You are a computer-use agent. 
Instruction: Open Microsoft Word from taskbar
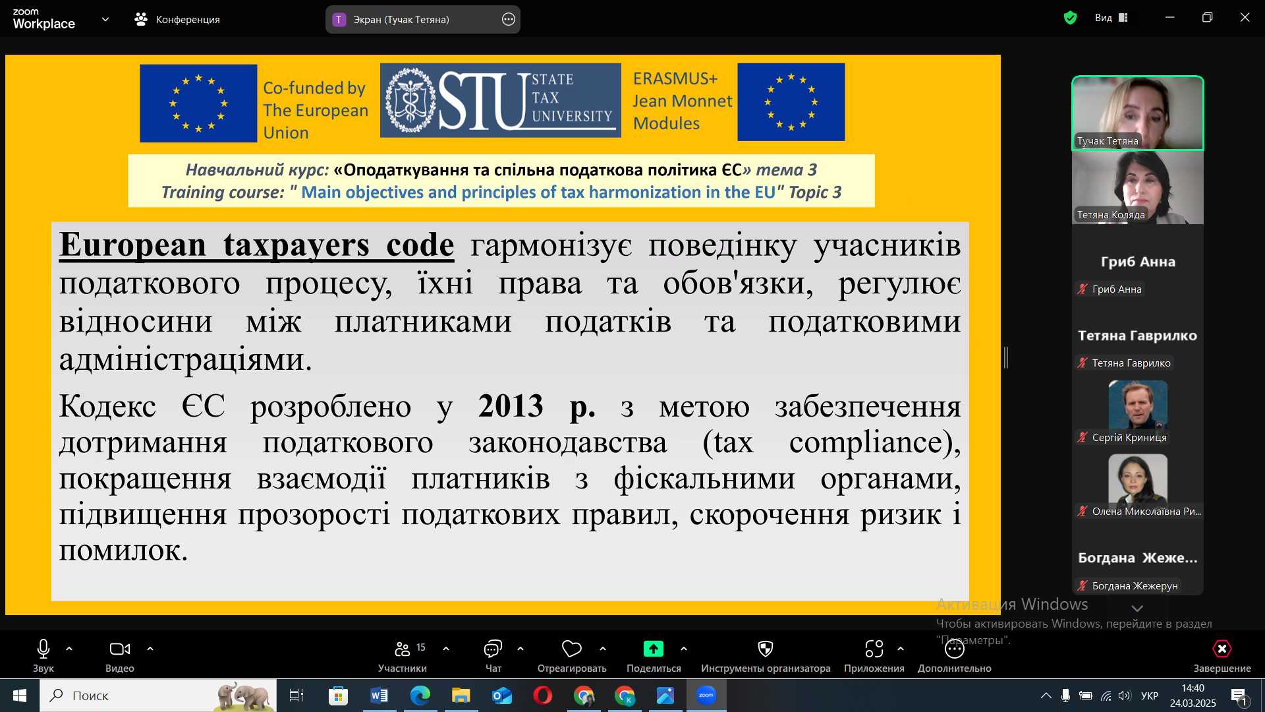click(x=379, y=696)
